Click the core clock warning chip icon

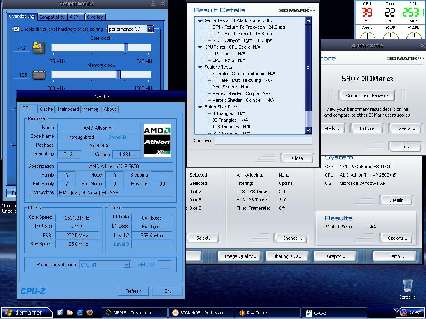click(39, 48)
